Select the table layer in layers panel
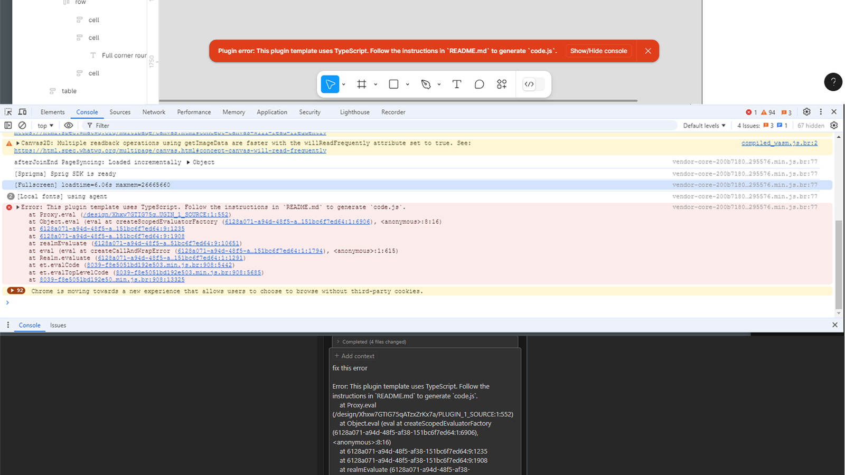Screen dimensions: 845x475 coord(69,91)
